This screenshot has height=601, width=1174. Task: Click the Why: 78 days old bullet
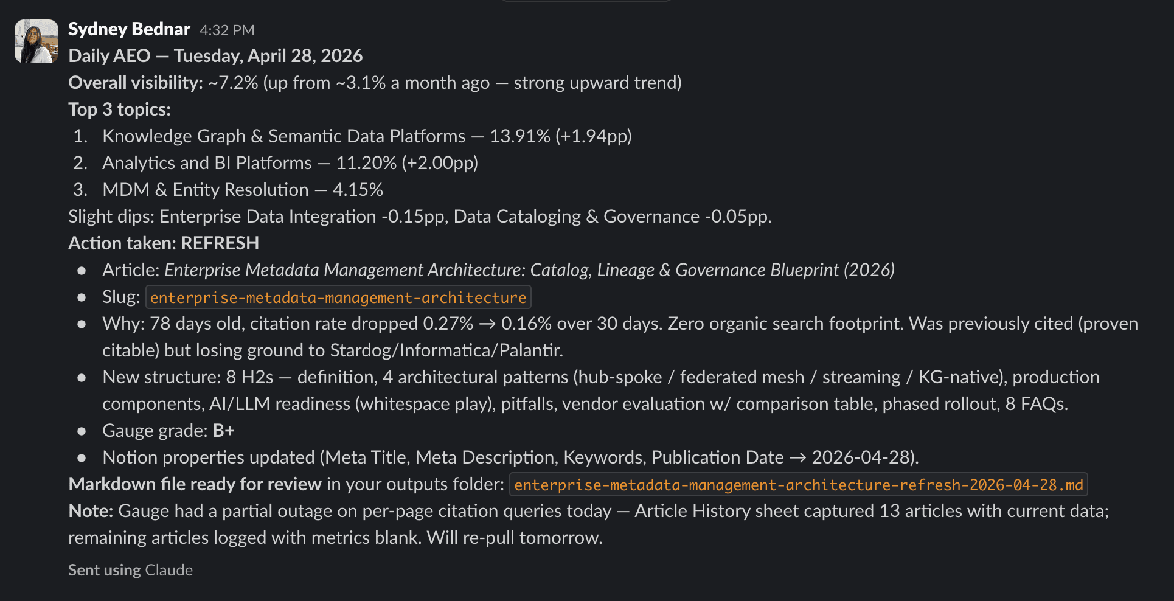coord(620,337)
